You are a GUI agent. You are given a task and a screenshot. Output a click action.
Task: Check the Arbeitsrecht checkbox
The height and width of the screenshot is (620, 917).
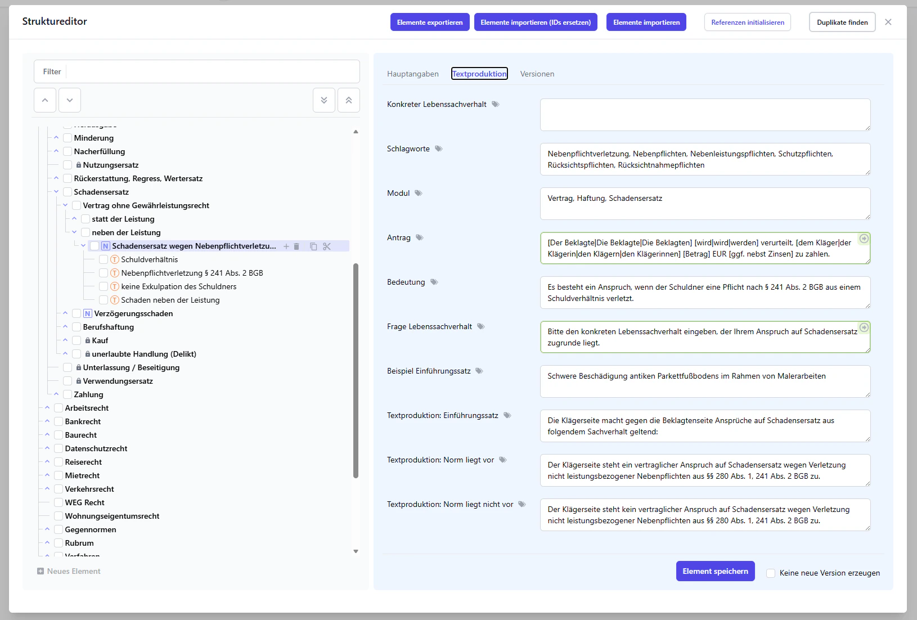click(x=59, y=408)
